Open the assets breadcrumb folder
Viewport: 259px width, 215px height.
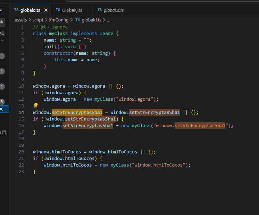(x=21, y=20)
